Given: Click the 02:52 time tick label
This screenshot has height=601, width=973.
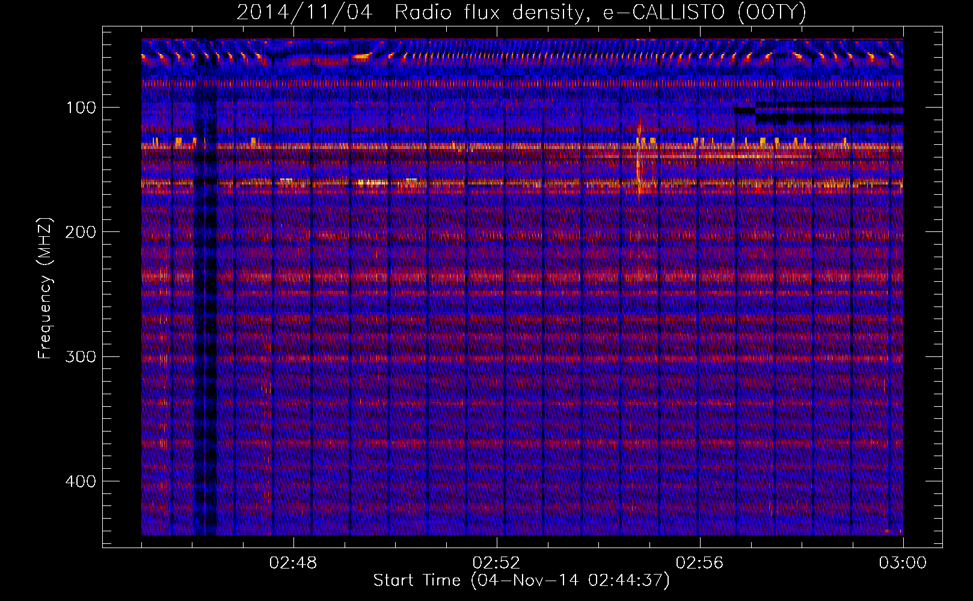Looking at the screenshot, I should pos(497,563).
